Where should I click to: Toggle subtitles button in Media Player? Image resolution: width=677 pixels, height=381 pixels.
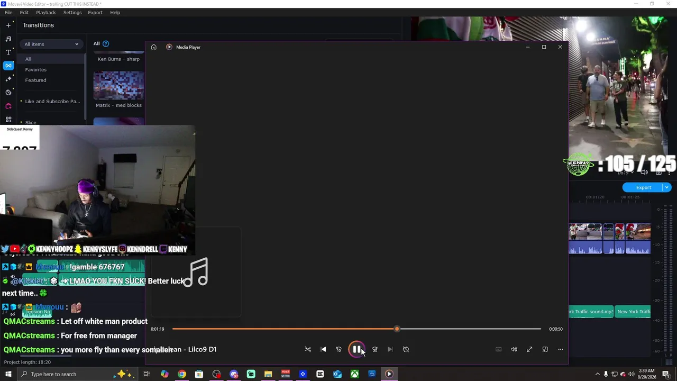[498, 349]
